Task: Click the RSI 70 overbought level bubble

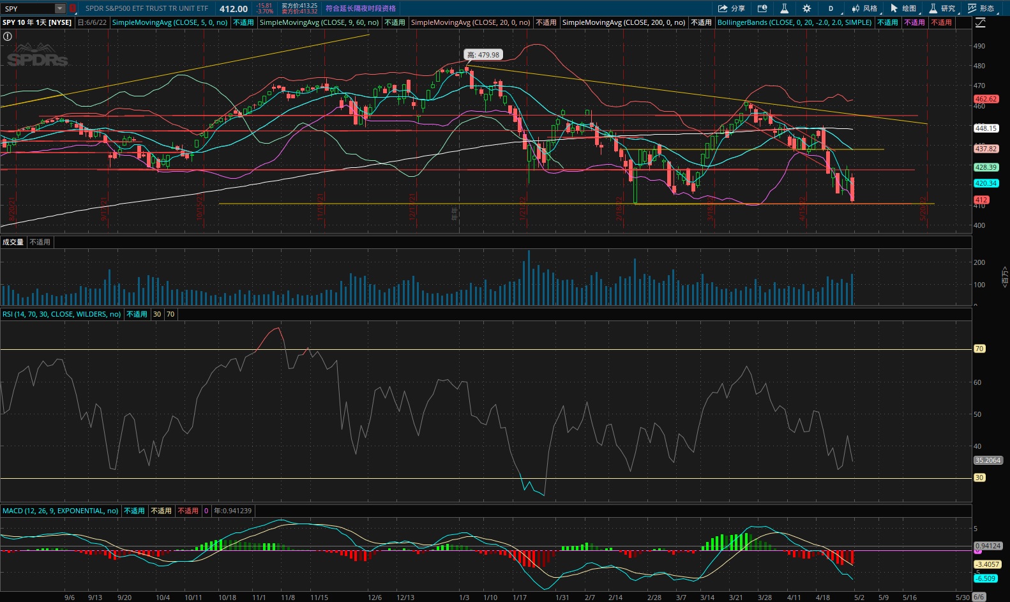Action: tap(979, 349)
